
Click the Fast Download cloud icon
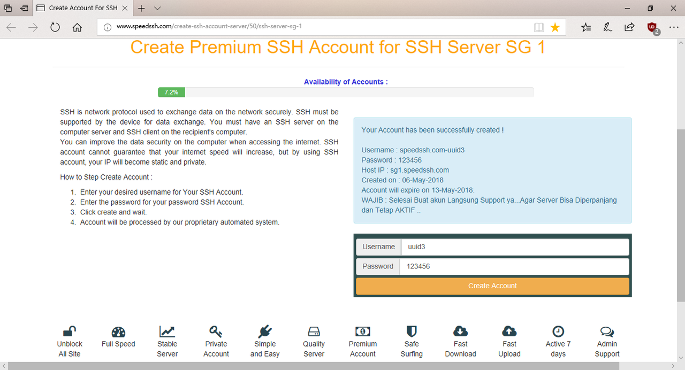pos(460,332)
